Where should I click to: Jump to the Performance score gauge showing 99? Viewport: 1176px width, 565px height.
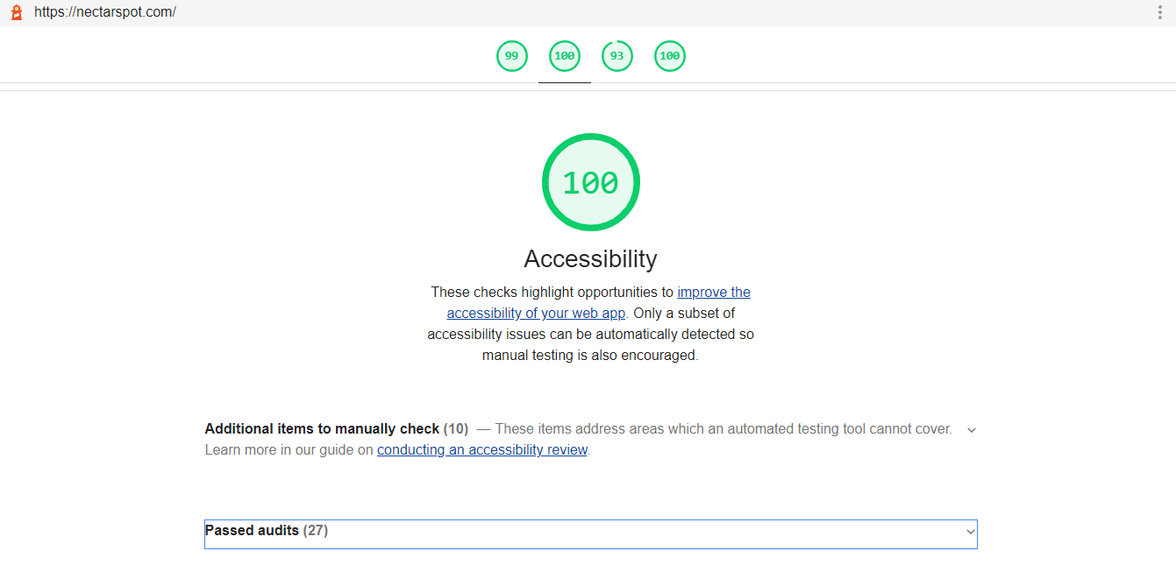(x=511, y=56)
